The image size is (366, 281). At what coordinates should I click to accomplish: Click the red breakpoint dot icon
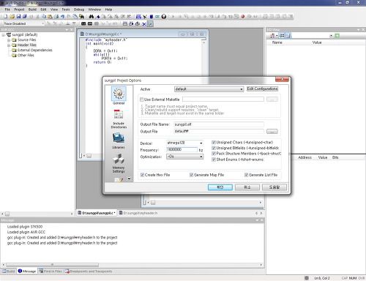pos(243,16)
